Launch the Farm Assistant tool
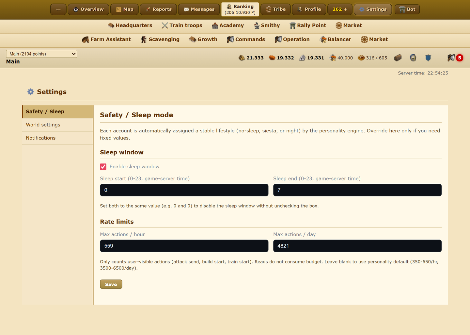Viewport: 470px width, 335px height. point(106,40)
